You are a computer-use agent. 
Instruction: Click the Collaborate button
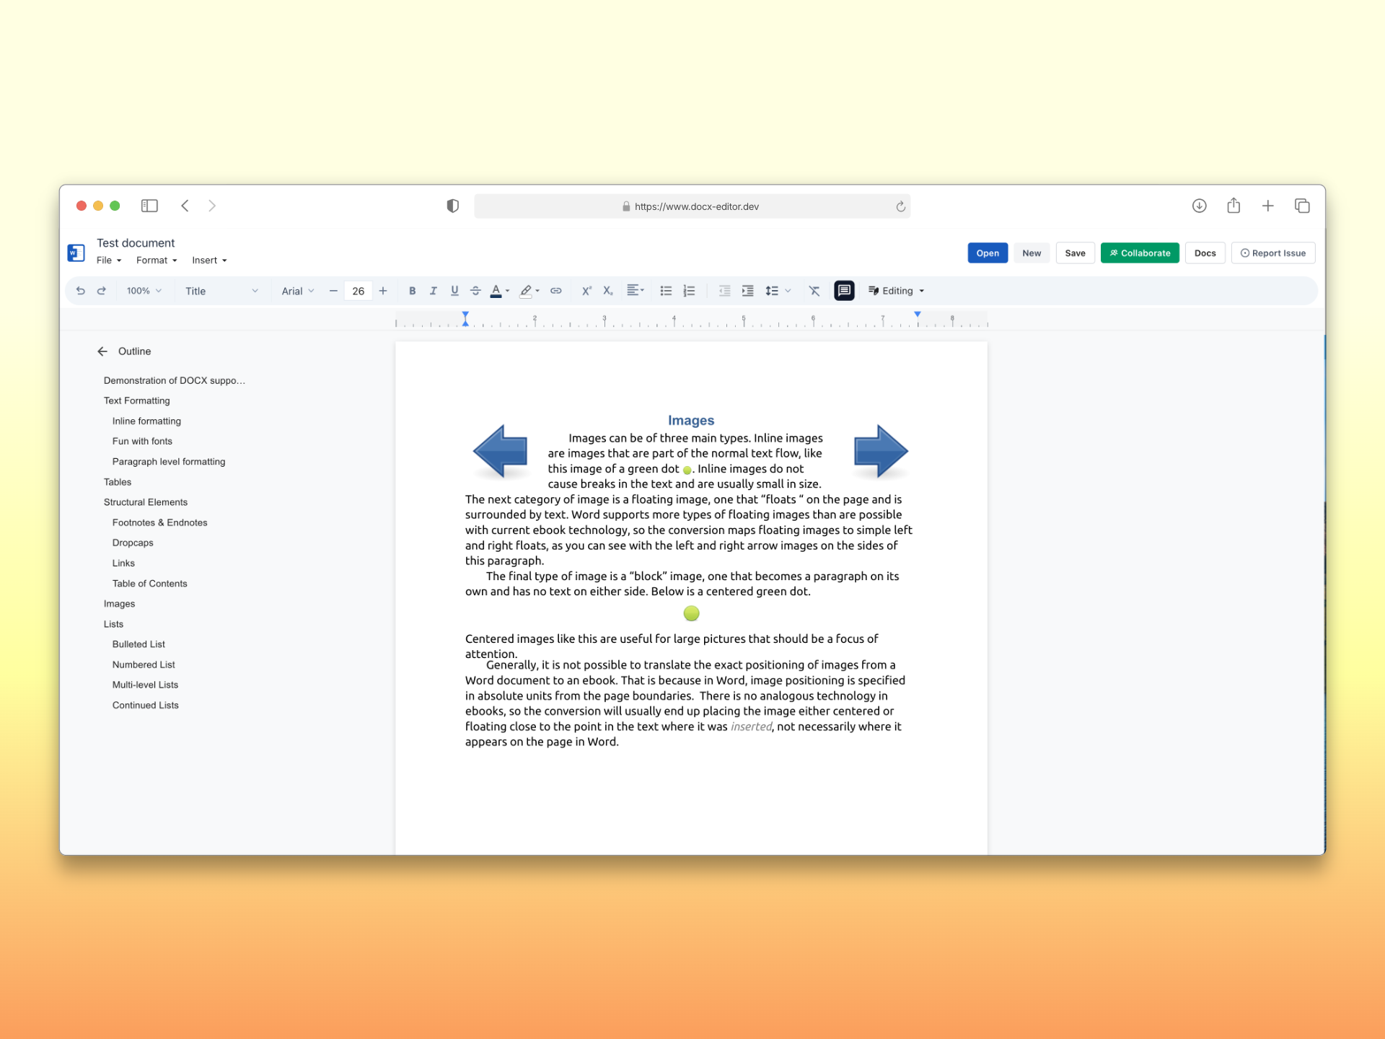1140,253
